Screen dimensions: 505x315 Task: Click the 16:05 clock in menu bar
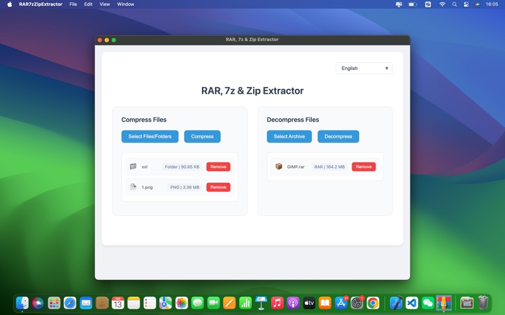tap(492, 4)
